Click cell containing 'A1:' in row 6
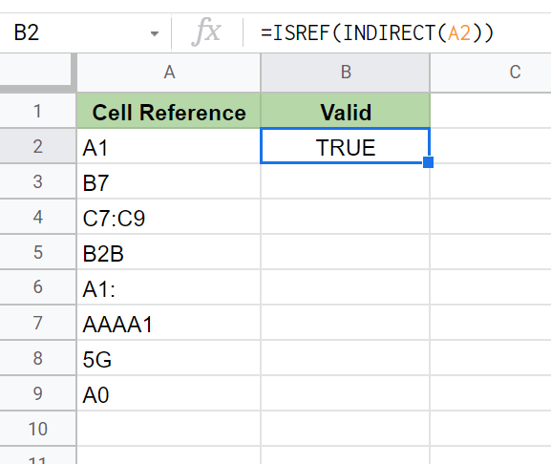The image size is (551, 464). tap(169, 287)
